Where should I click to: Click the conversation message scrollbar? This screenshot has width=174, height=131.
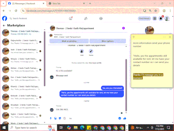coord(126,85)
